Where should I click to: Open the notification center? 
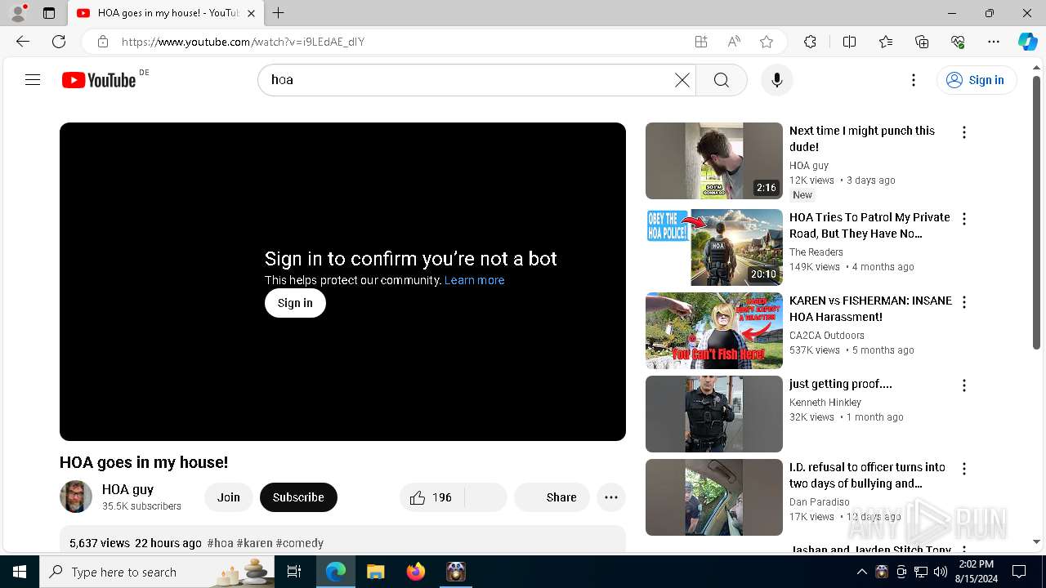pyautogui.click(x=1019, y=572)
